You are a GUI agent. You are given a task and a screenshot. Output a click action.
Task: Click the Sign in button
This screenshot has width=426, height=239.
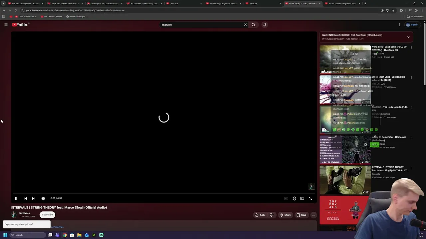pyautogui.click(x=412, y=25)
